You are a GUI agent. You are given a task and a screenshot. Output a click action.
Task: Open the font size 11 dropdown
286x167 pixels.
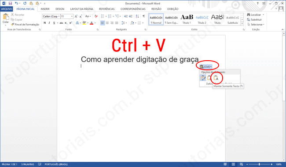tap(72, 16)
